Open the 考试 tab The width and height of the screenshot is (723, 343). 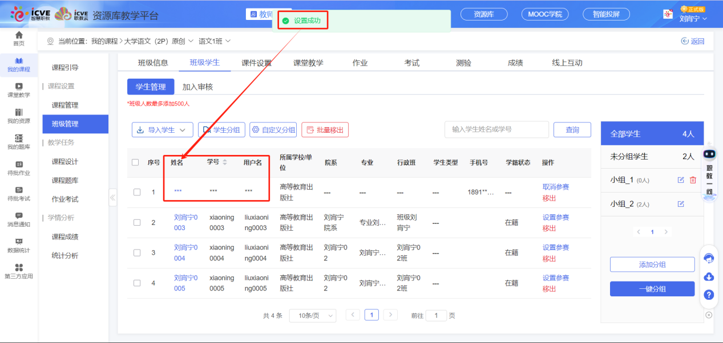[411, 63]
